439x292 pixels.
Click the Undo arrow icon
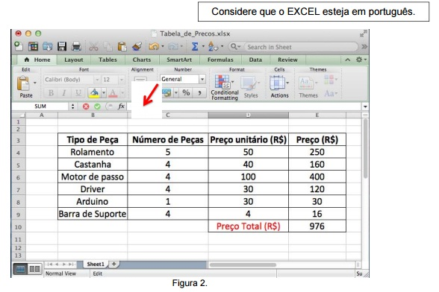pyautogui.click(x=154, y=46)
